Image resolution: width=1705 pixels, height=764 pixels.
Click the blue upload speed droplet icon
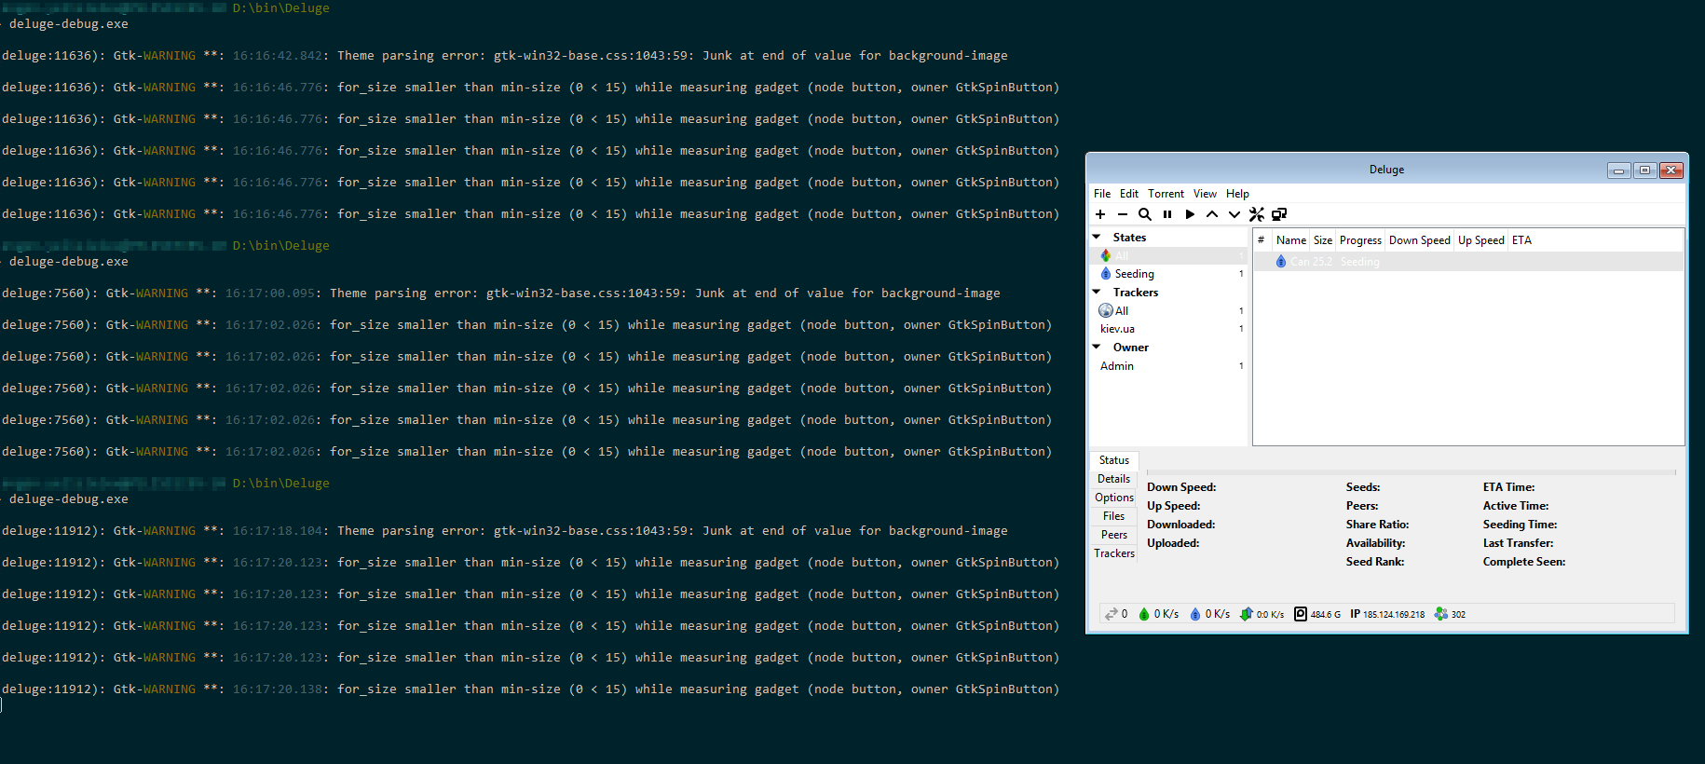[1195, 614]
